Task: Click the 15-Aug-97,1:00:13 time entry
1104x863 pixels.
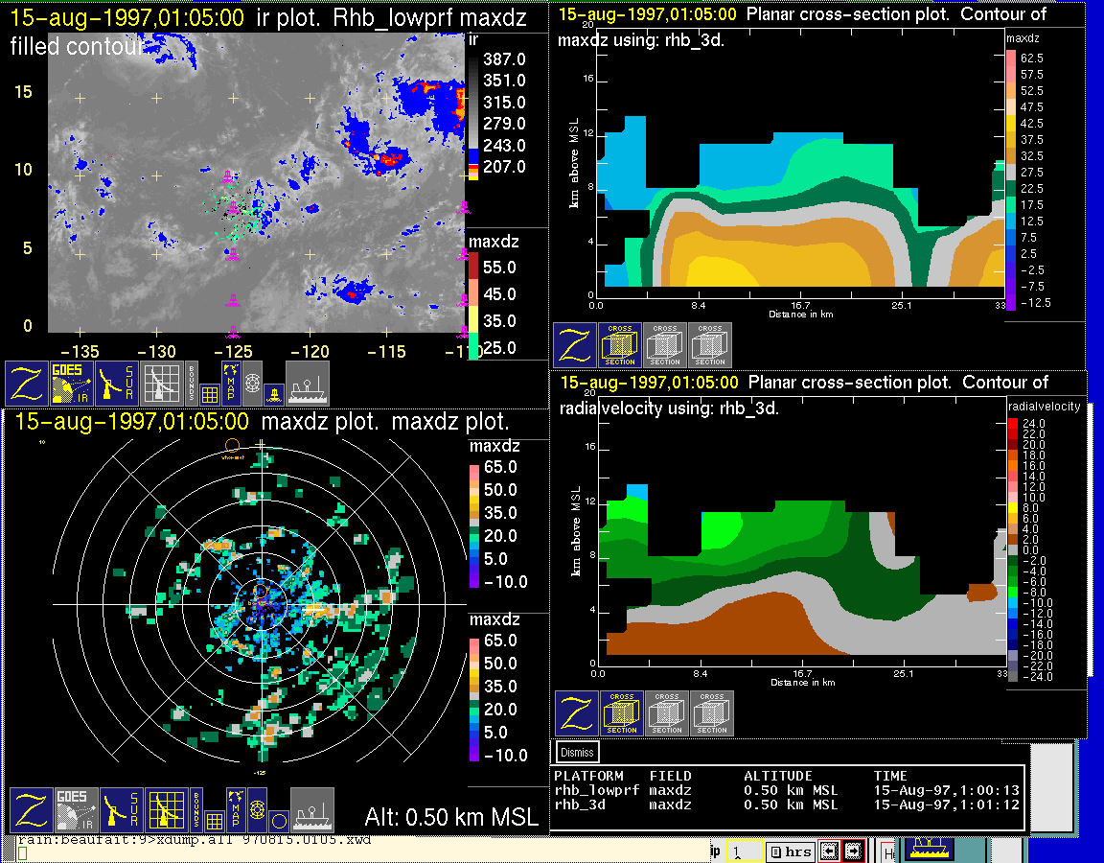Action: (946, 790)
